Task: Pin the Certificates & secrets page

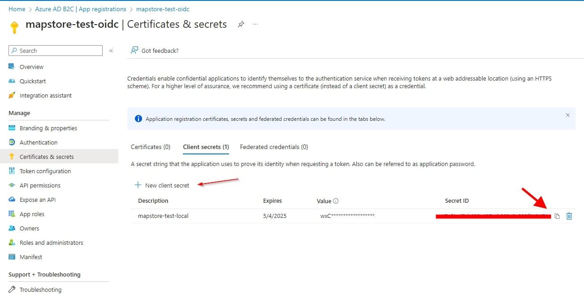Action: click(x=241, y=25)
